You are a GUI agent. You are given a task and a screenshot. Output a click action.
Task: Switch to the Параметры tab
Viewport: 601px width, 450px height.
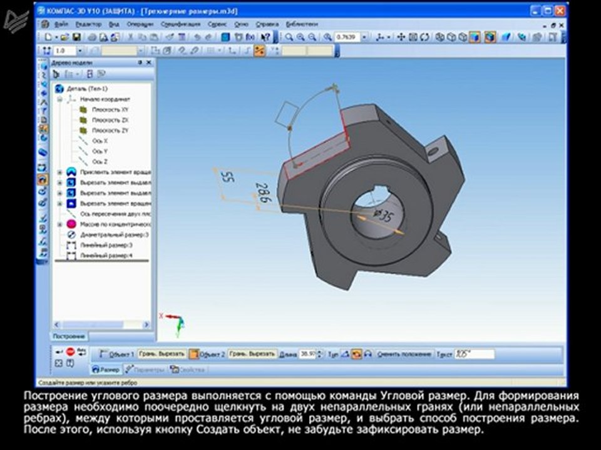click(x=145, y=369)
